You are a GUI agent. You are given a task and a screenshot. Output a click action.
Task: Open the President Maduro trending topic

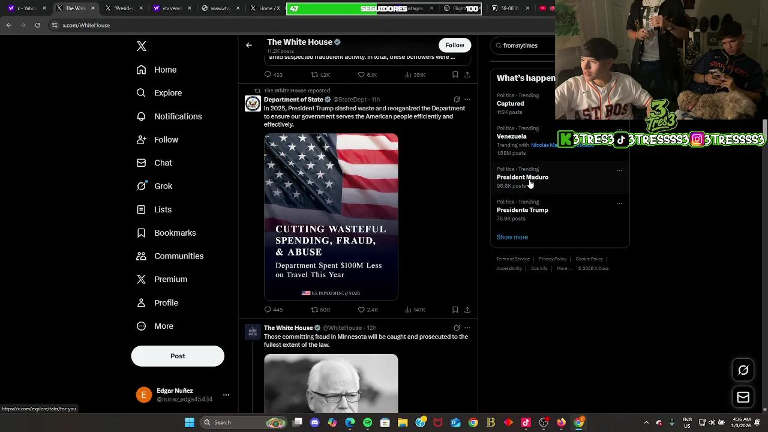(523, 177)
